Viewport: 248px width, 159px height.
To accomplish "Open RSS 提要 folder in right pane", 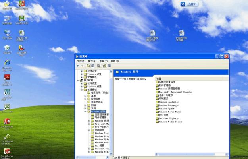I will (x=162, y=115).
